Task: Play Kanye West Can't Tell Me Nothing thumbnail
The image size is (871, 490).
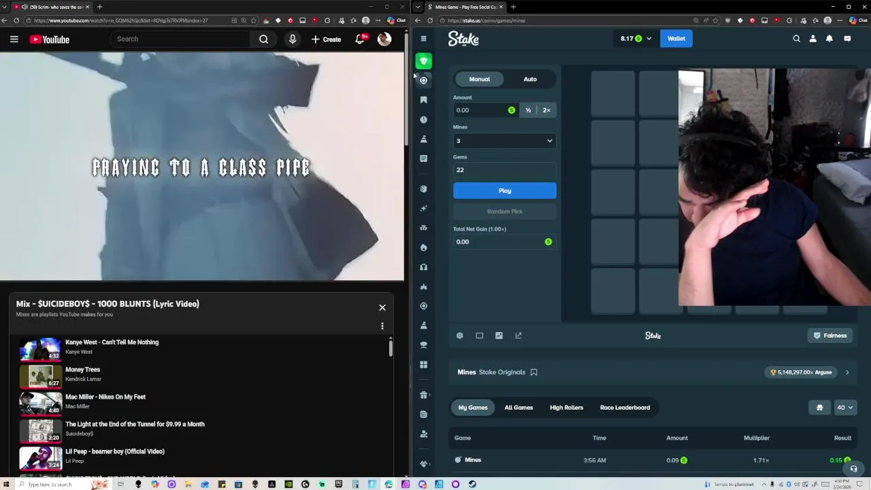Action: tap(40, 348)
